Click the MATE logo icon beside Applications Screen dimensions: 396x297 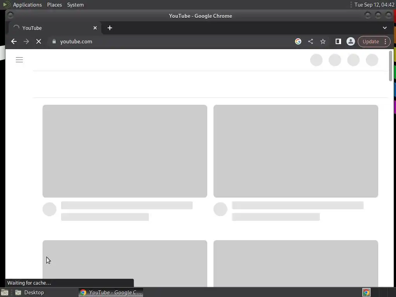(x=6, y=5)
